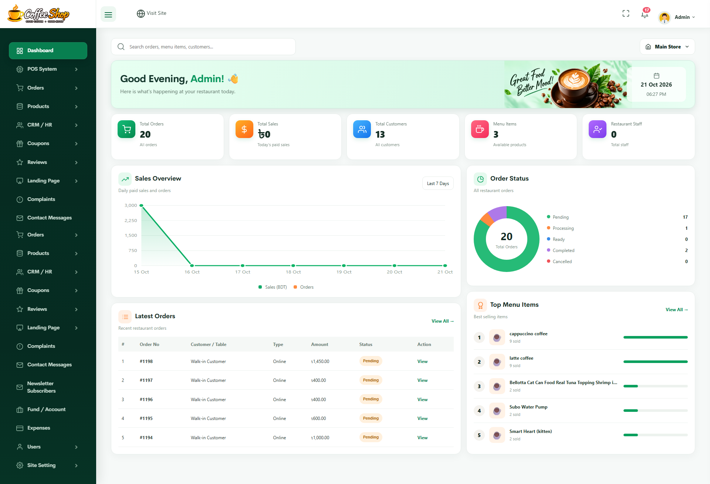
Task: Click the Order Status pie icon
Action: point(480,179)
